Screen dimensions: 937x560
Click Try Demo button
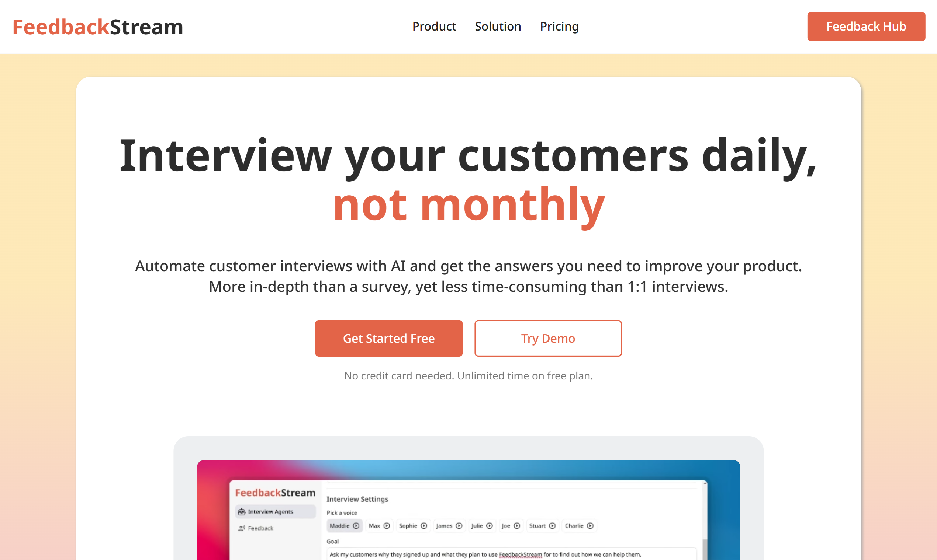click(x=548, y=338)
